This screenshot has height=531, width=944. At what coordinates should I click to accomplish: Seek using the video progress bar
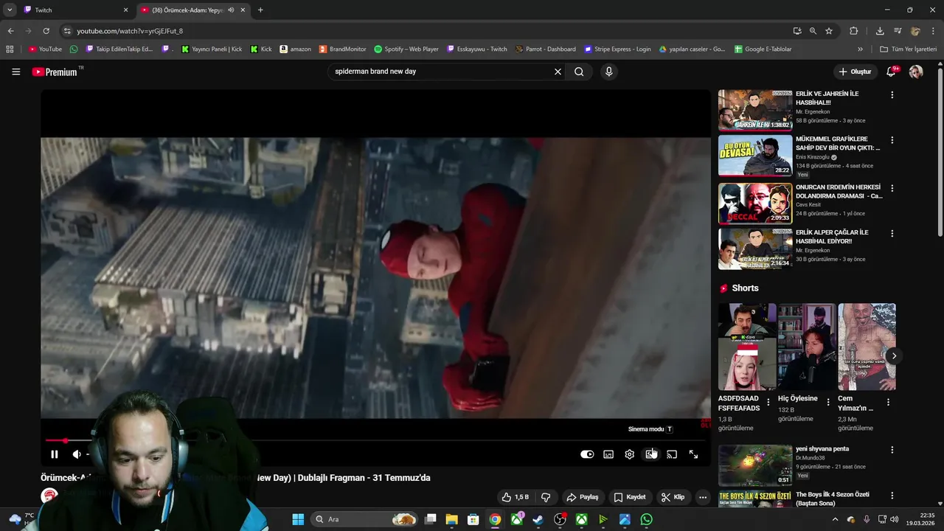coord(375,440)
